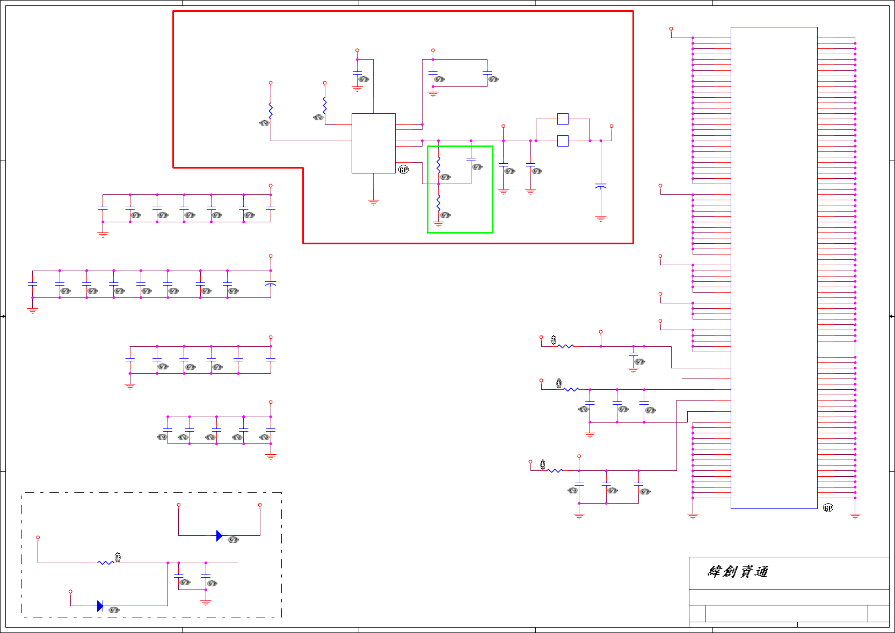Click the ground symbol directly under the central IC
This screenshot has width=895, height=633.
pyautogui.click(x=374, y=202)
